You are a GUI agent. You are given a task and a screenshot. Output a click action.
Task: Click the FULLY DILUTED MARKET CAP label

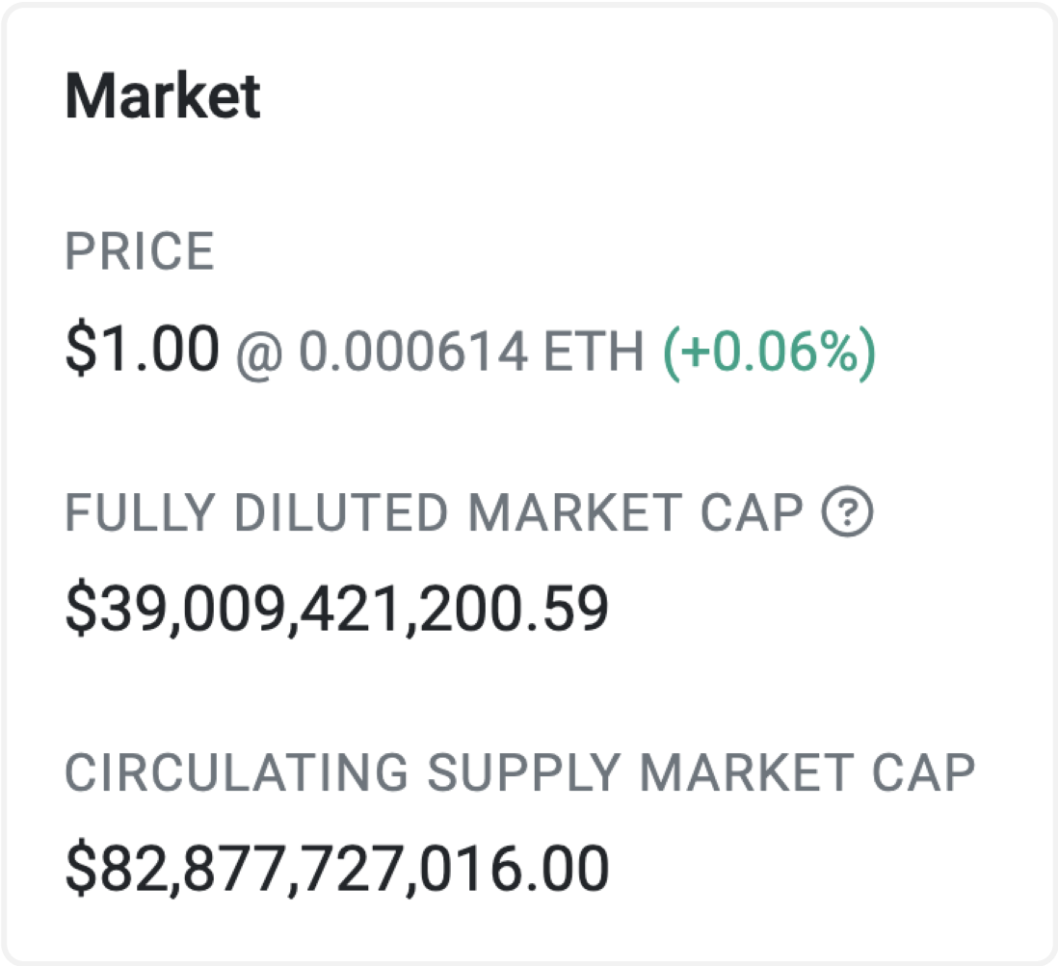434,512
